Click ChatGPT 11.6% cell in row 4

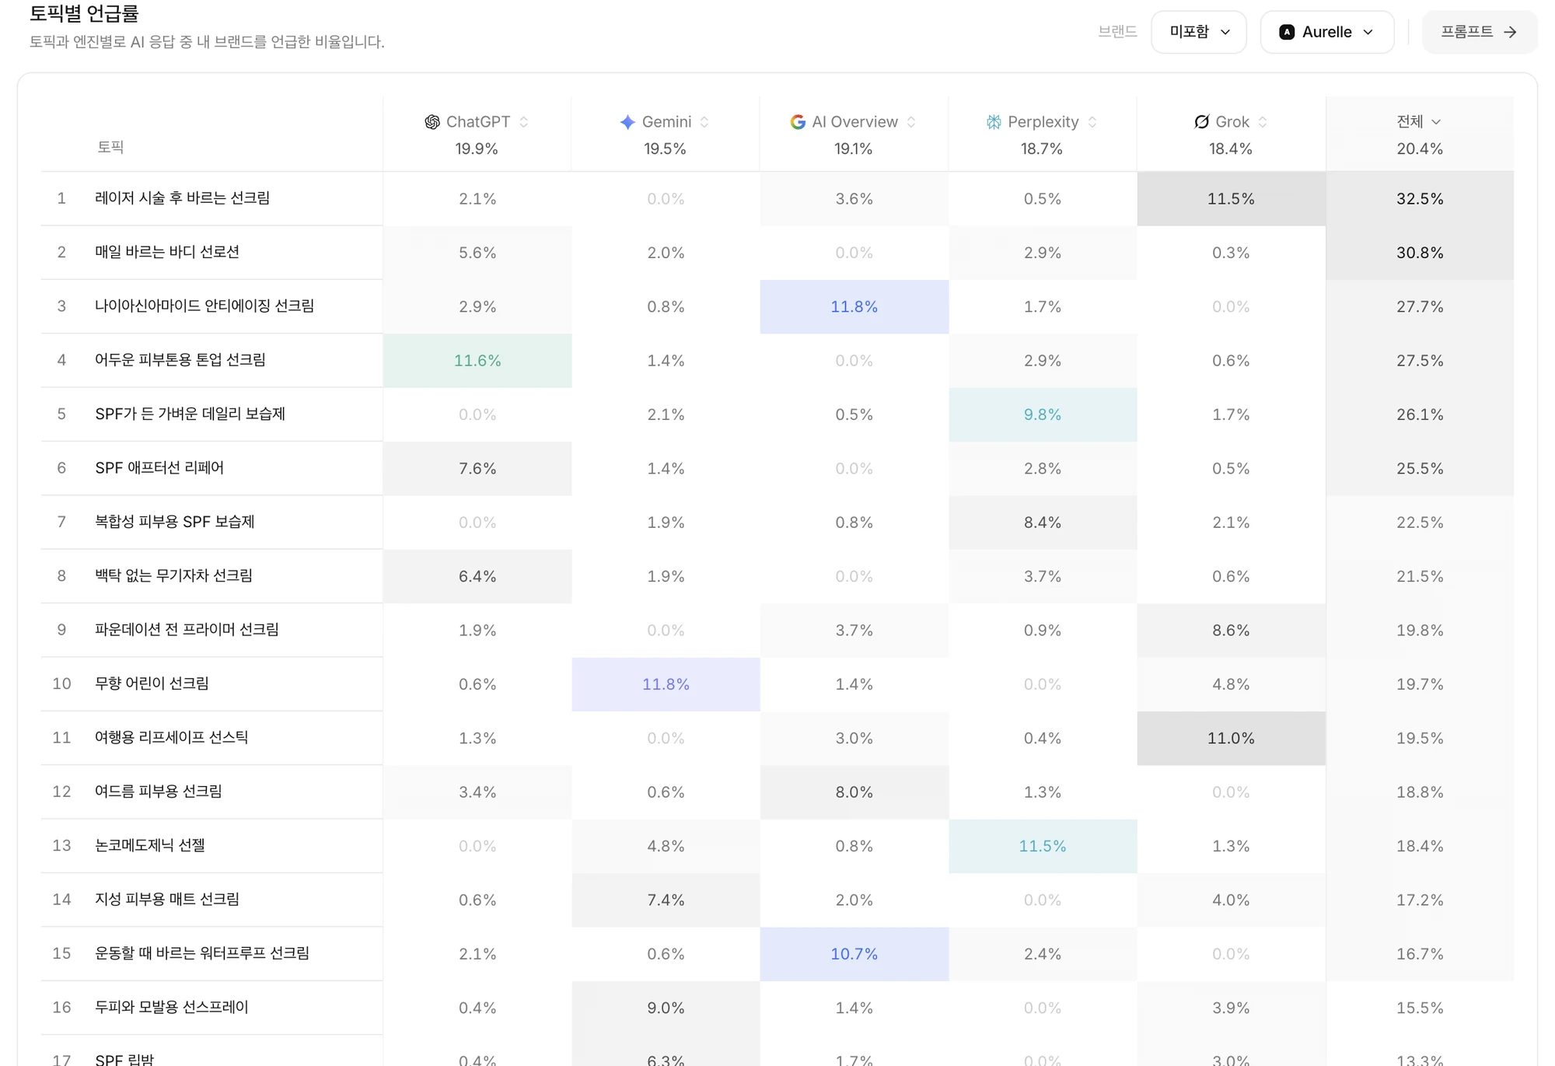[477, 361]
